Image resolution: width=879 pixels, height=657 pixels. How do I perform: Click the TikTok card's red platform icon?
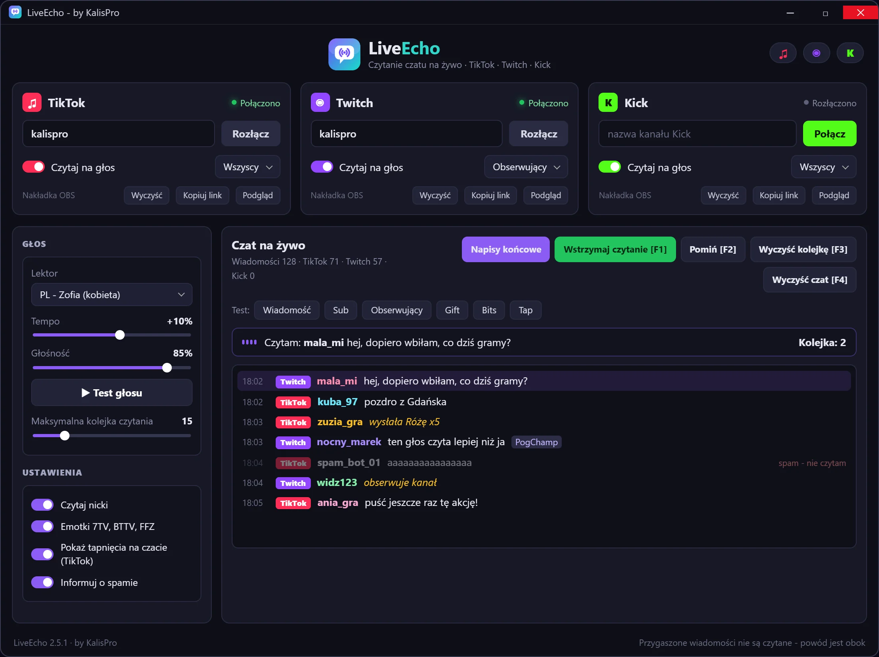(32, 103)
